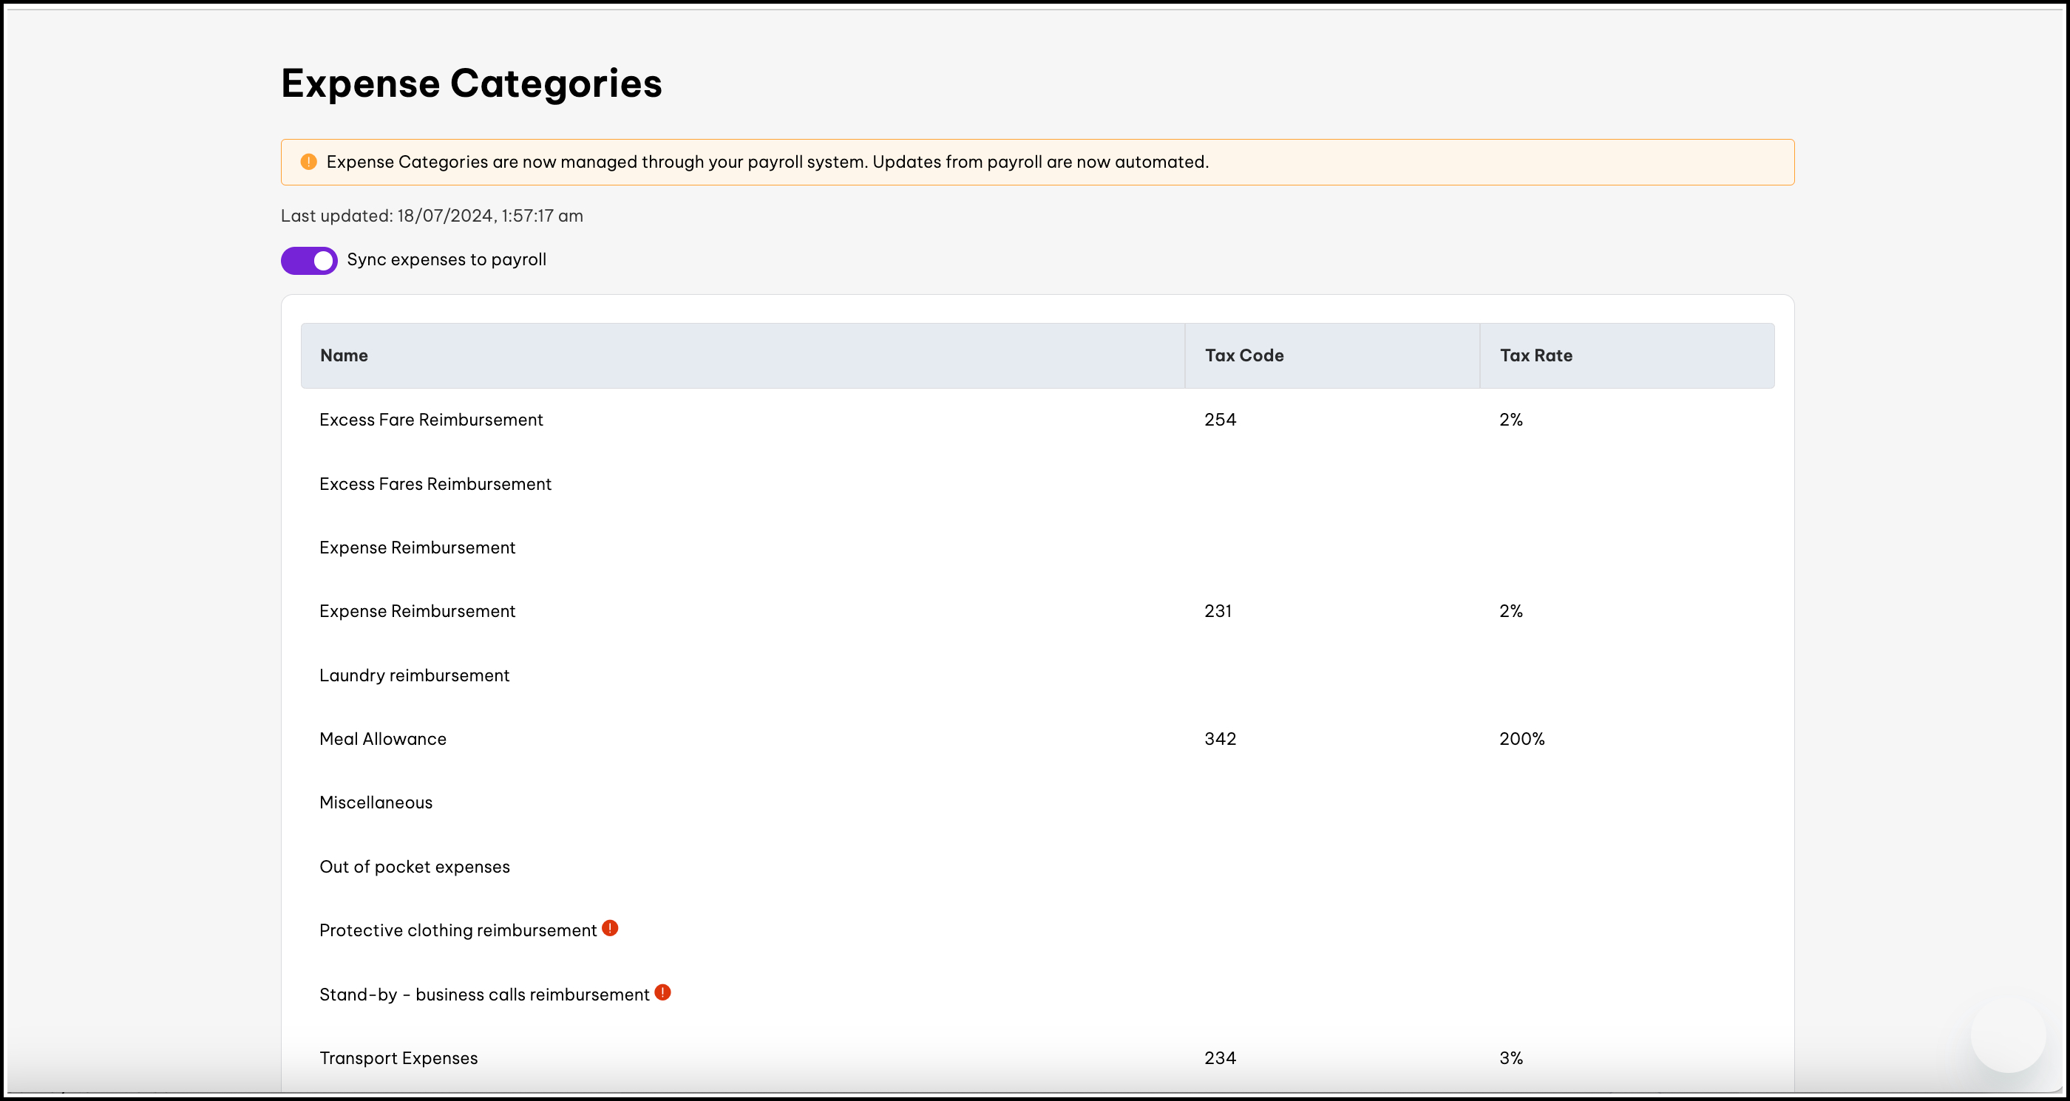
Task: Click the payroll system notice banner text
Action: [767, 163]
